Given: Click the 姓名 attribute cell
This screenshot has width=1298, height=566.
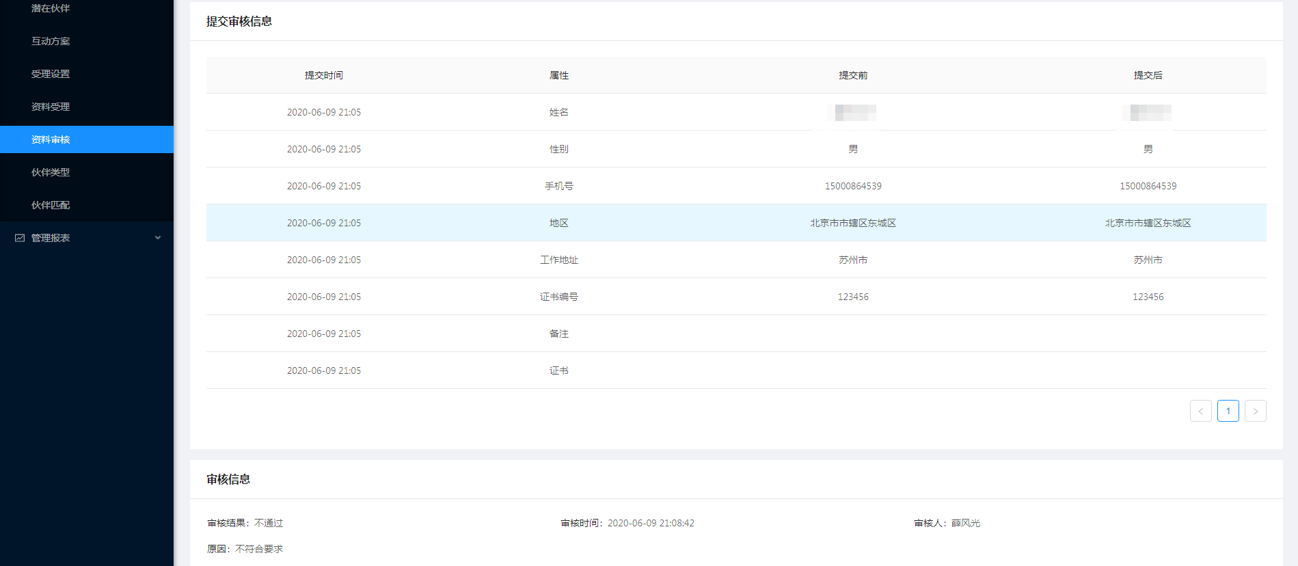Looking at the screenshot, I should (x=559, y=112).
